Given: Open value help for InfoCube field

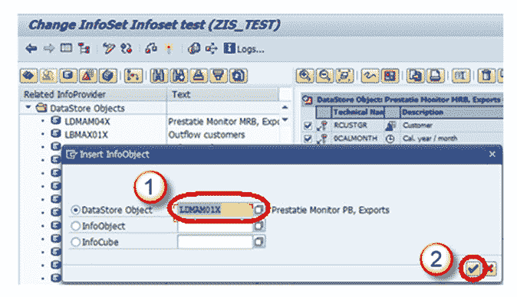Looking at the screenshot, I should click(258, 242).
